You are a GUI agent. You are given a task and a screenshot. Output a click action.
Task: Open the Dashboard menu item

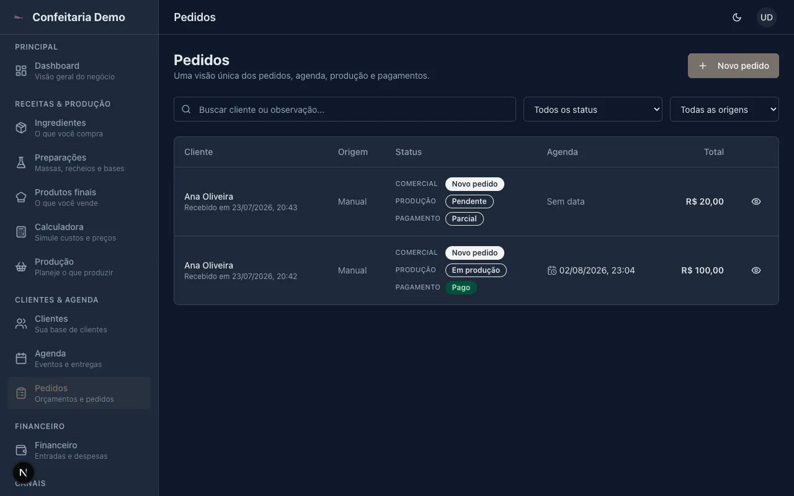point(79,71)
